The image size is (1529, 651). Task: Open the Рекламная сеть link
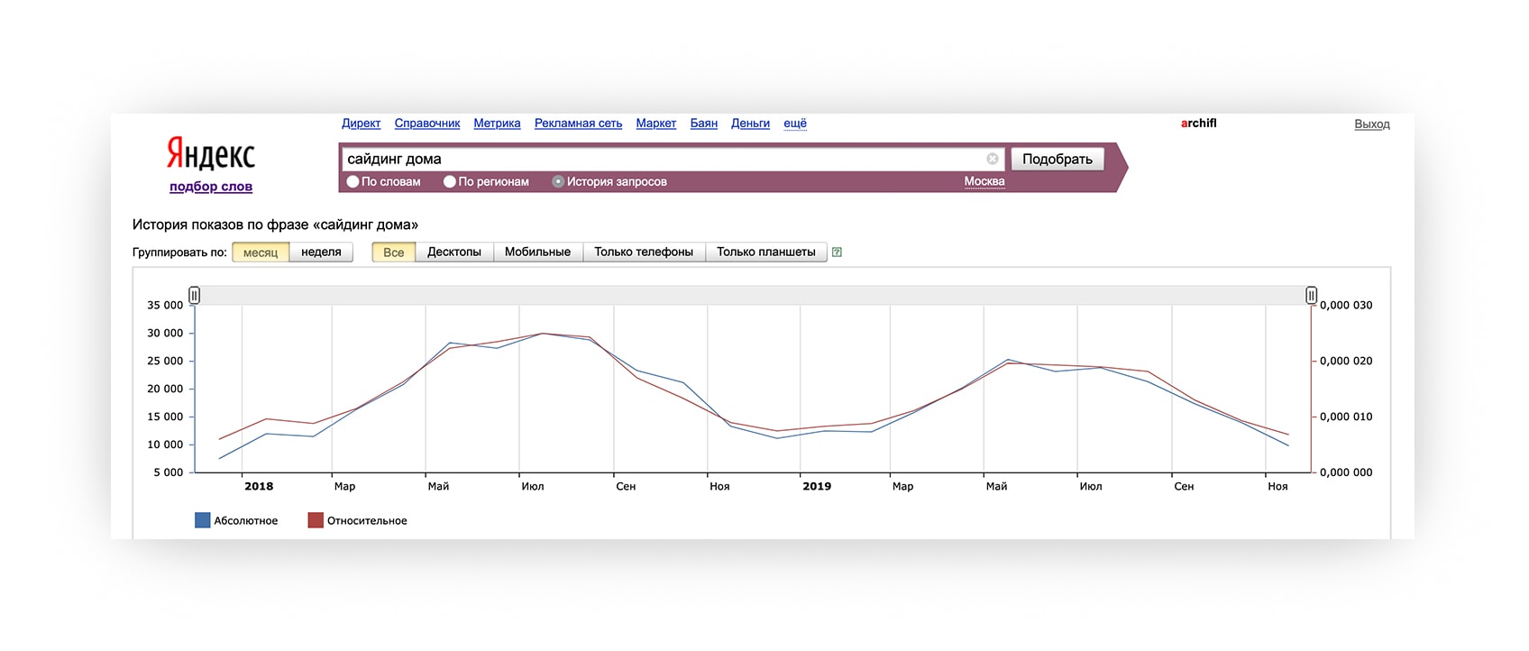[x=578, y=124]
